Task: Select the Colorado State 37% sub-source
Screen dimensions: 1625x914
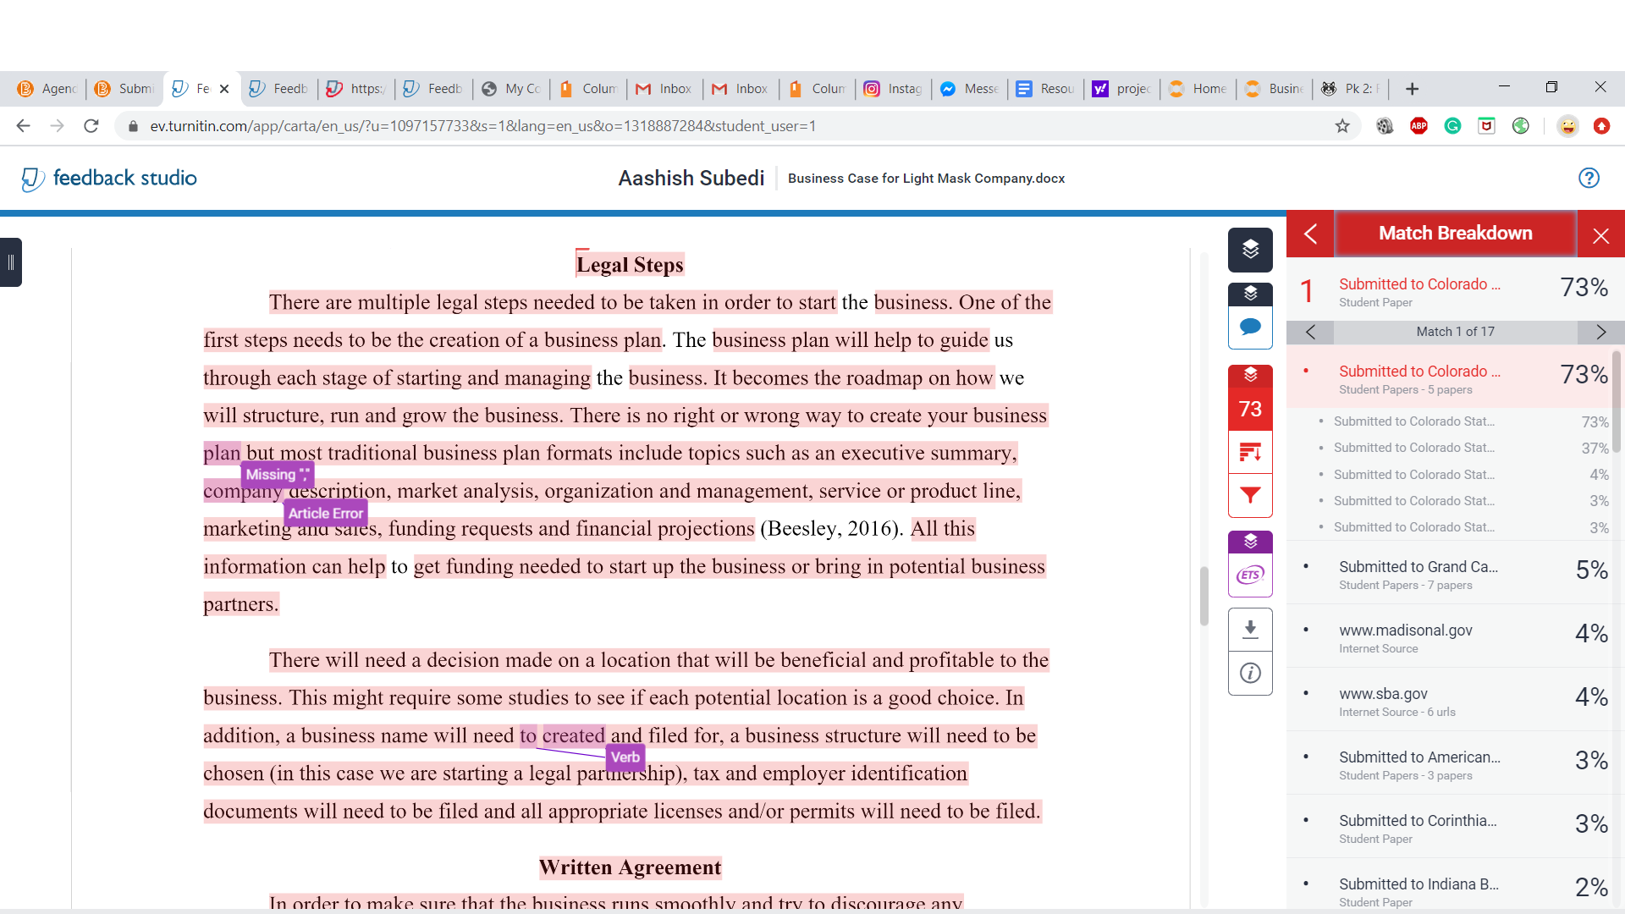Action: [1449, 448]
